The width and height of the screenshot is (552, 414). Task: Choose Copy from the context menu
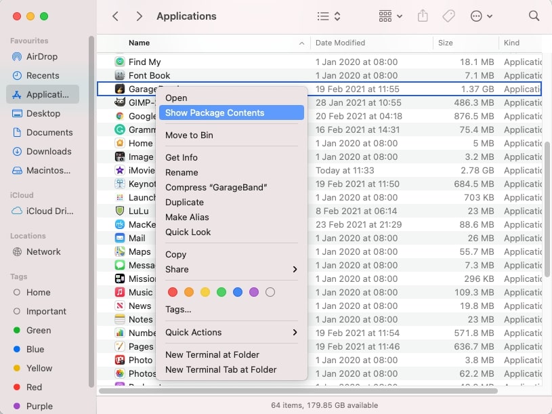(x=231, y=255)
